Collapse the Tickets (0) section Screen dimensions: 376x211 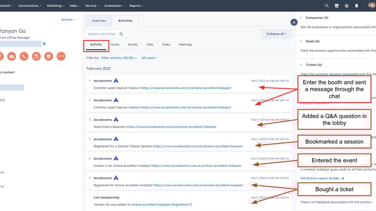(301, 65)
